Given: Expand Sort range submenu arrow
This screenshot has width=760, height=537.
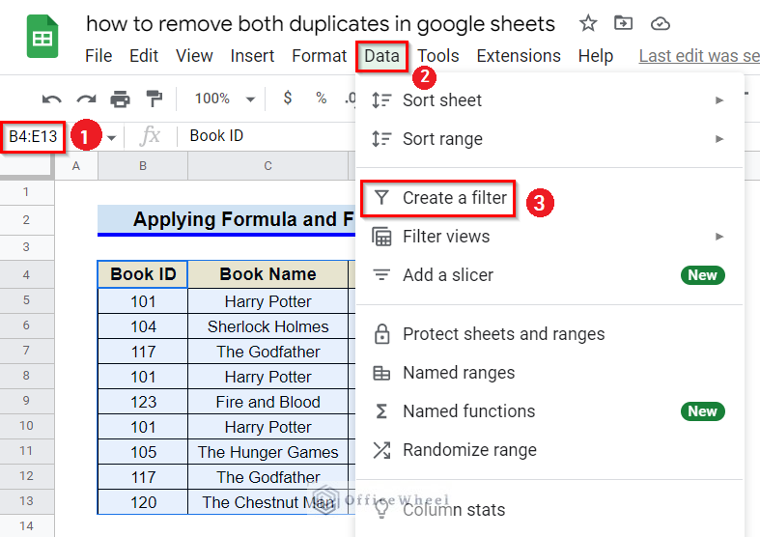Looking at the screenshot, I should click(719, 139).
